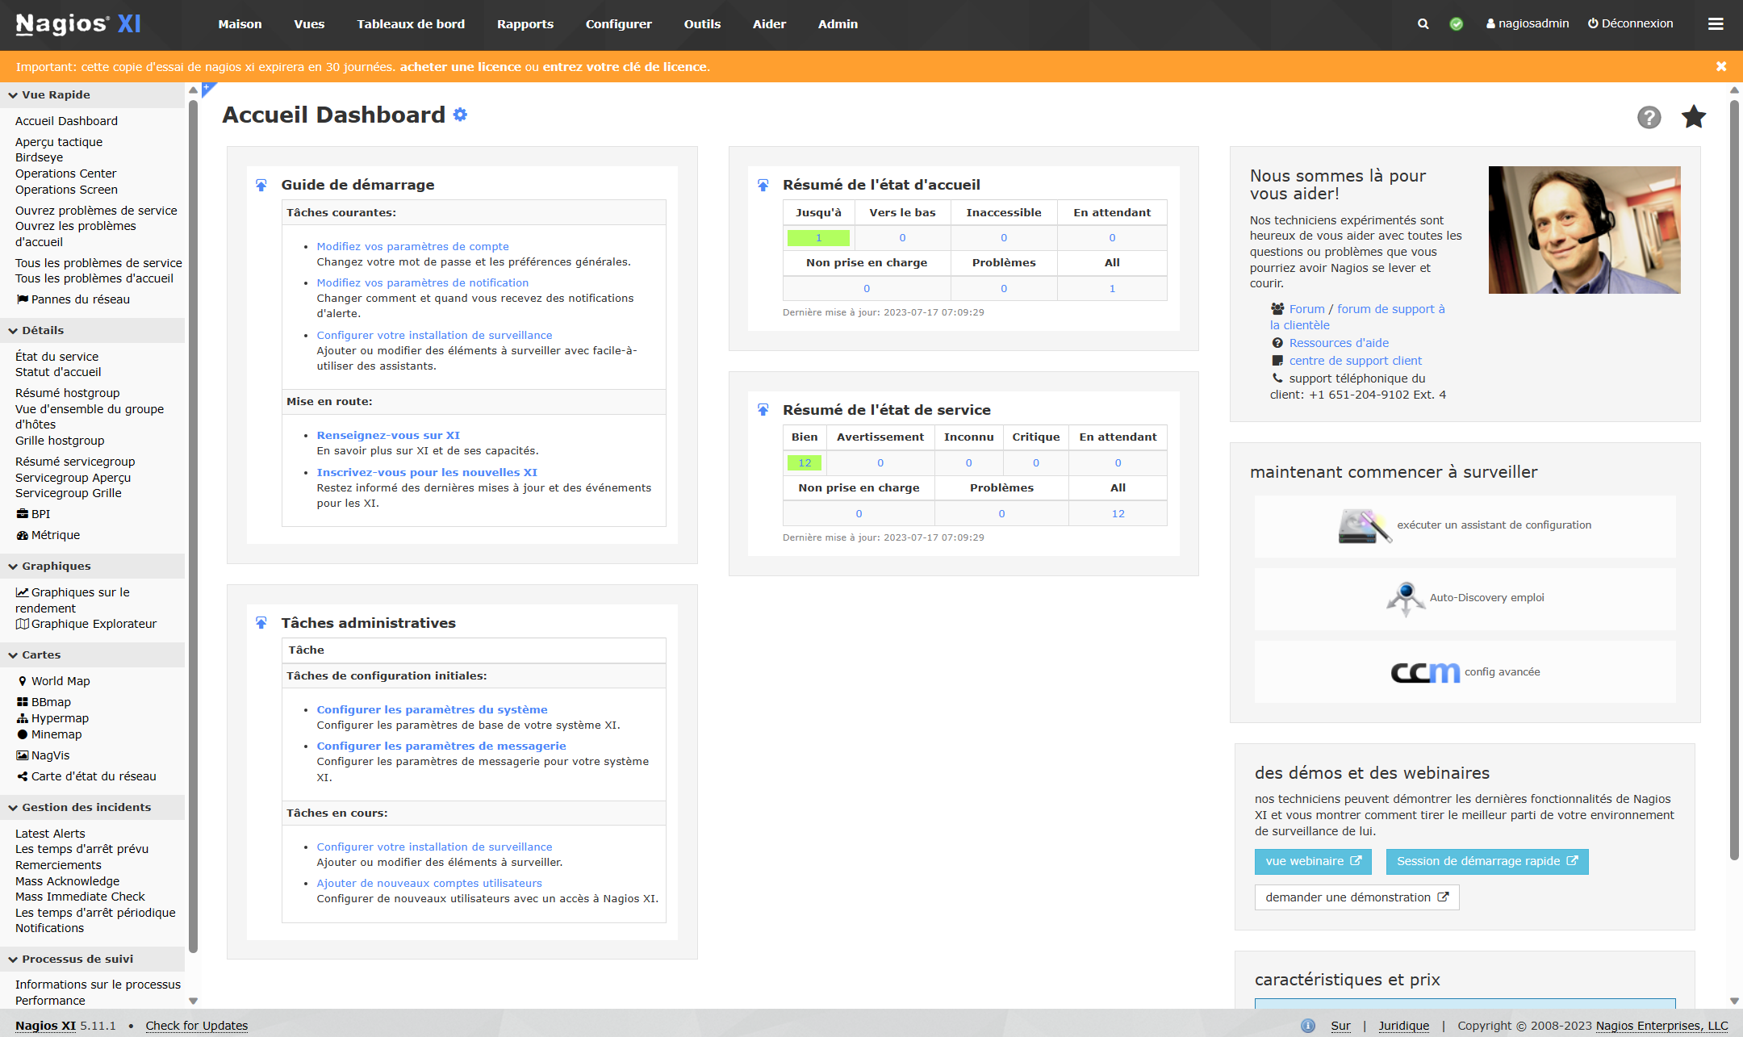Click the green system status check icon
The width and height of the screenshot is (1743, 1037).
click(x=1457, y=24)
